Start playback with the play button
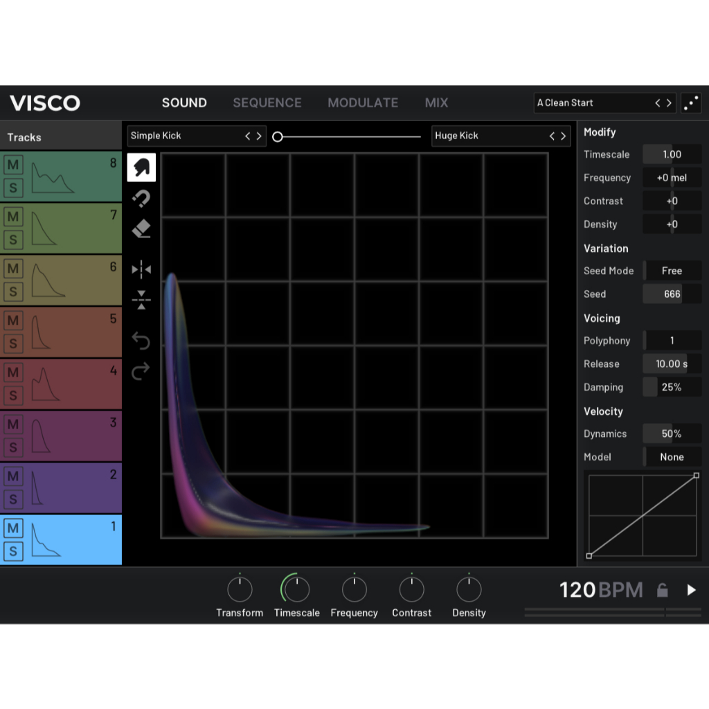 click(691, 590)
